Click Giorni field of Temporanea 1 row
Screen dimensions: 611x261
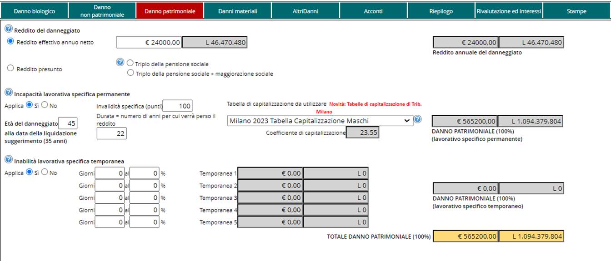(110, 173)
